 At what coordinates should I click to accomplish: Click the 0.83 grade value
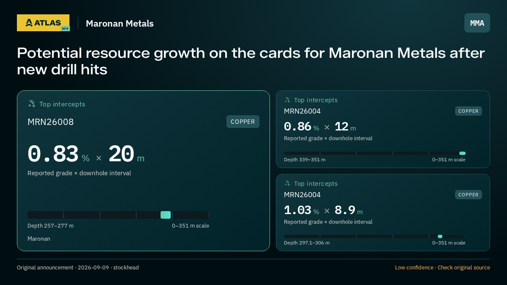pyautogui.click(x=53, y=154)
